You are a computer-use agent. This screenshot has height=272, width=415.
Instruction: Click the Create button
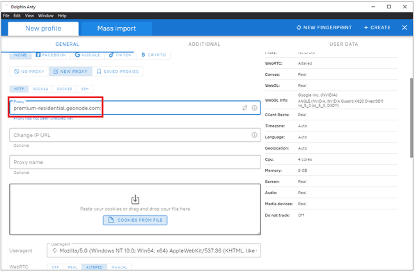(377, 28)
